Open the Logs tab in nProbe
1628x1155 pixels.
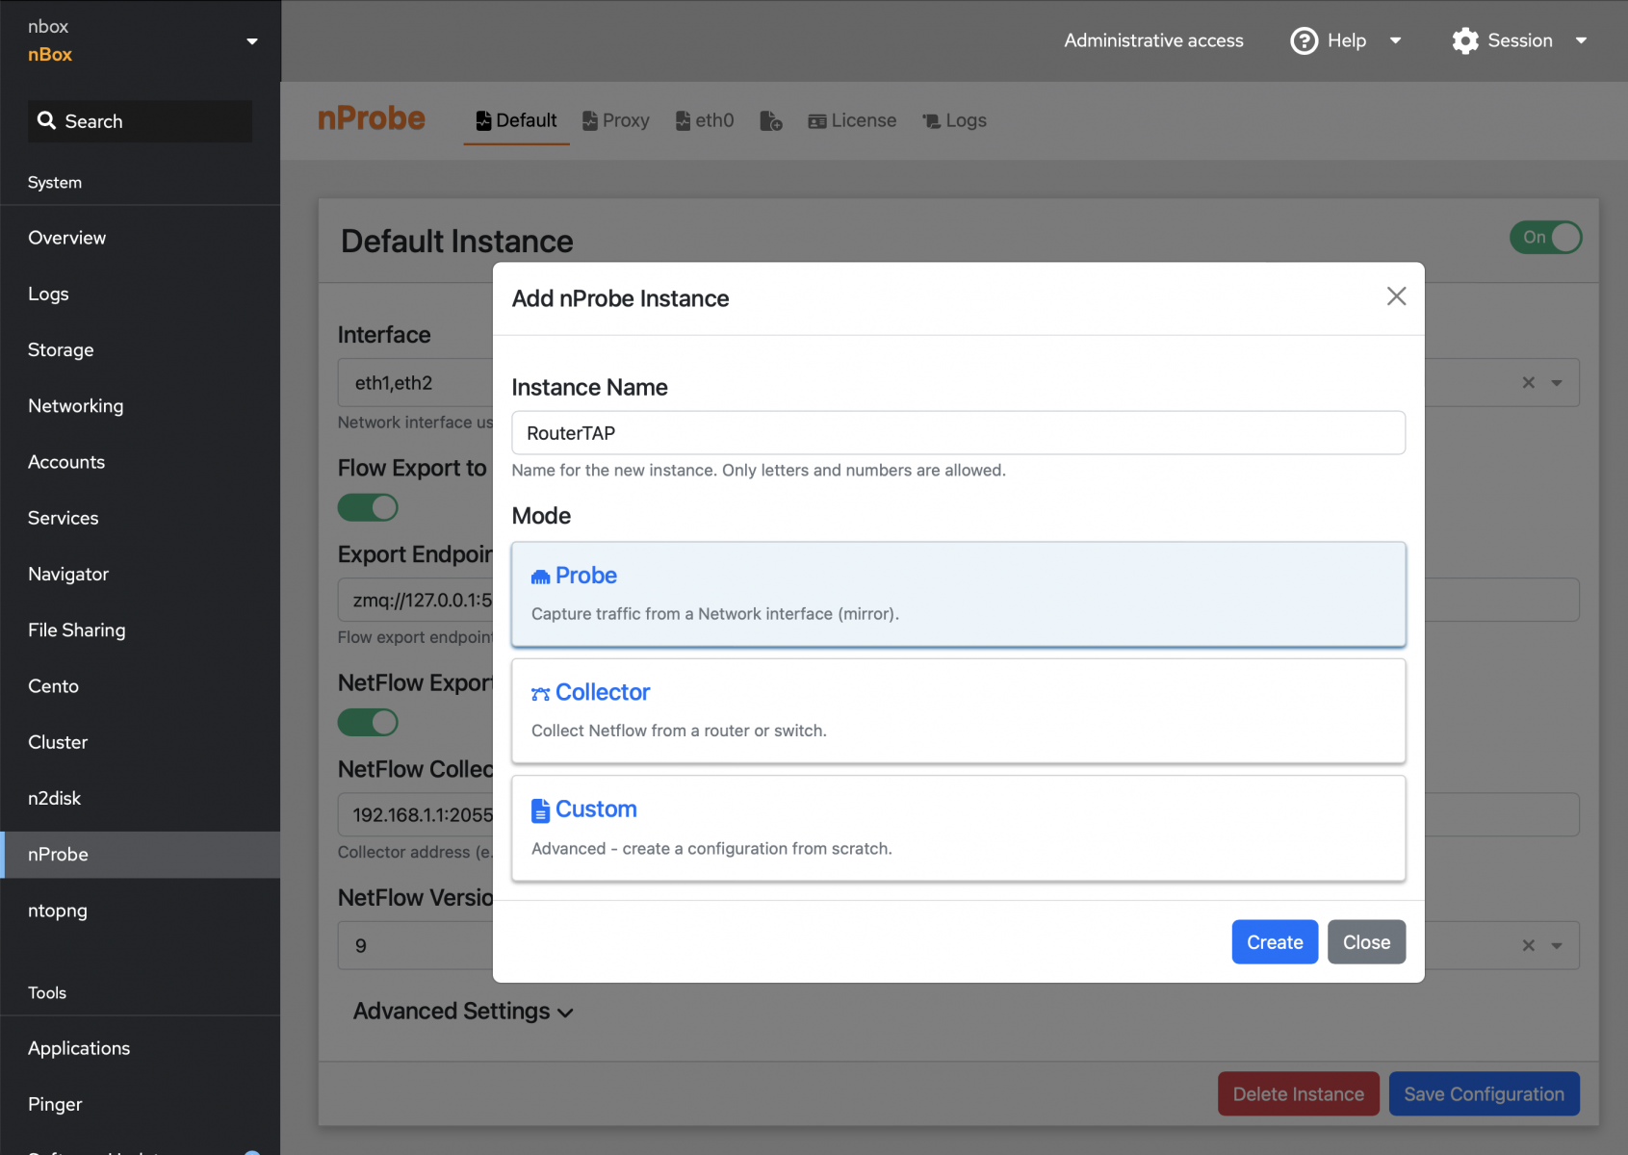954,120
